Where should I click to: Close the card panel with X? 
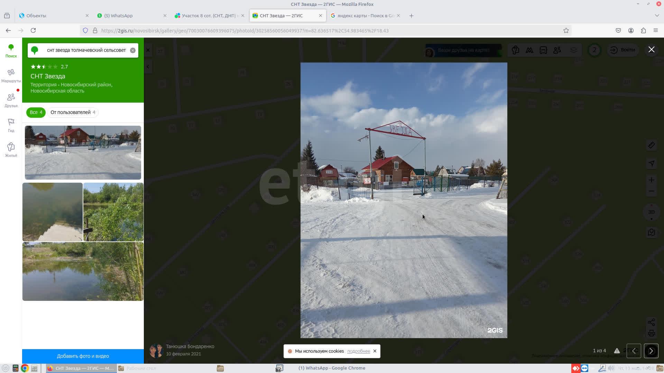(x=148, y=50)
